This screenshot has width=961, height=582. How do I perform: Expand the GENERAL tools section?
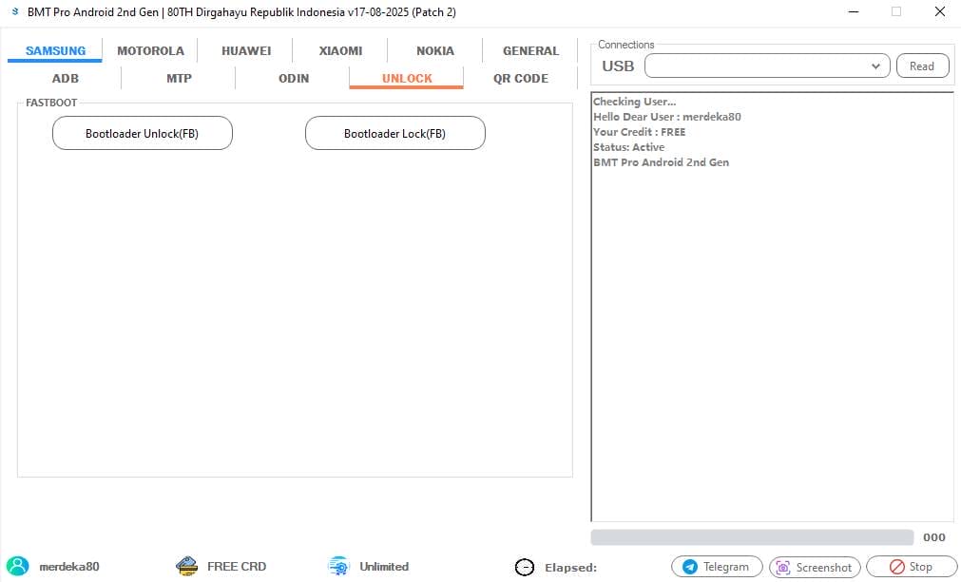(x=529, y=50)
